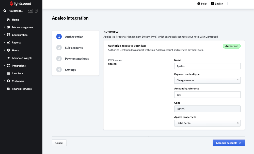Go to Home in the sidebar
The height and width of the screenshot is (154, 254).
(15, 20)
